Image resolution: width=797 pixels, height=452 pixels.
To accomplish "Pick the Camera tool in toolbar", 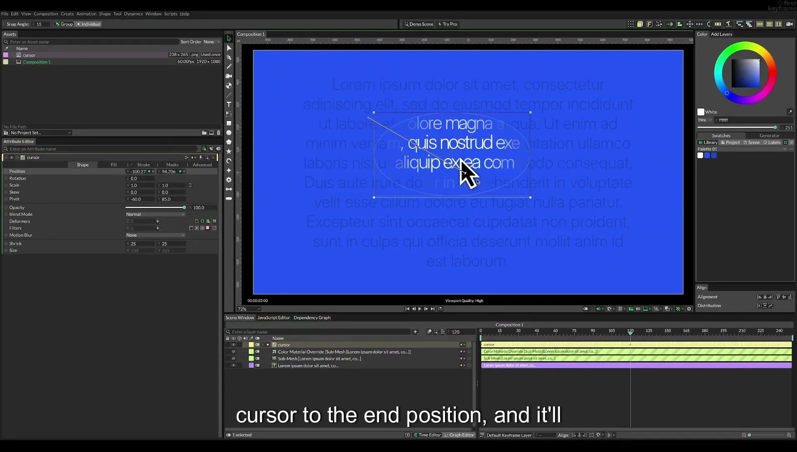I will [229, 76].
